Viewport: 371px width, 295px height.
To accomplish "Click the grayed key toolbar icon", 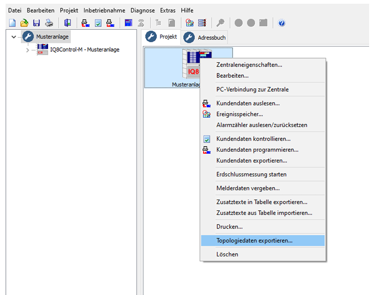I will (x=220, y=23).
